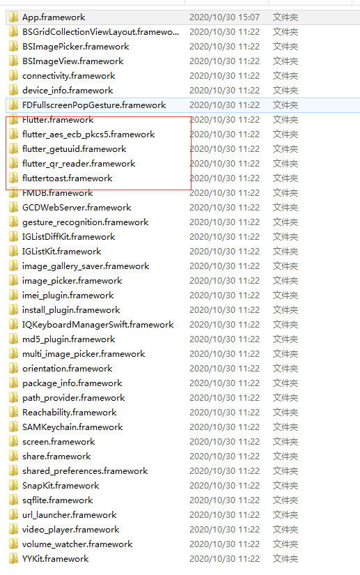Screen dimensions: 360x575
Task: Click the gesture_recognition.framework folder icon
Action: pos(13,222)
